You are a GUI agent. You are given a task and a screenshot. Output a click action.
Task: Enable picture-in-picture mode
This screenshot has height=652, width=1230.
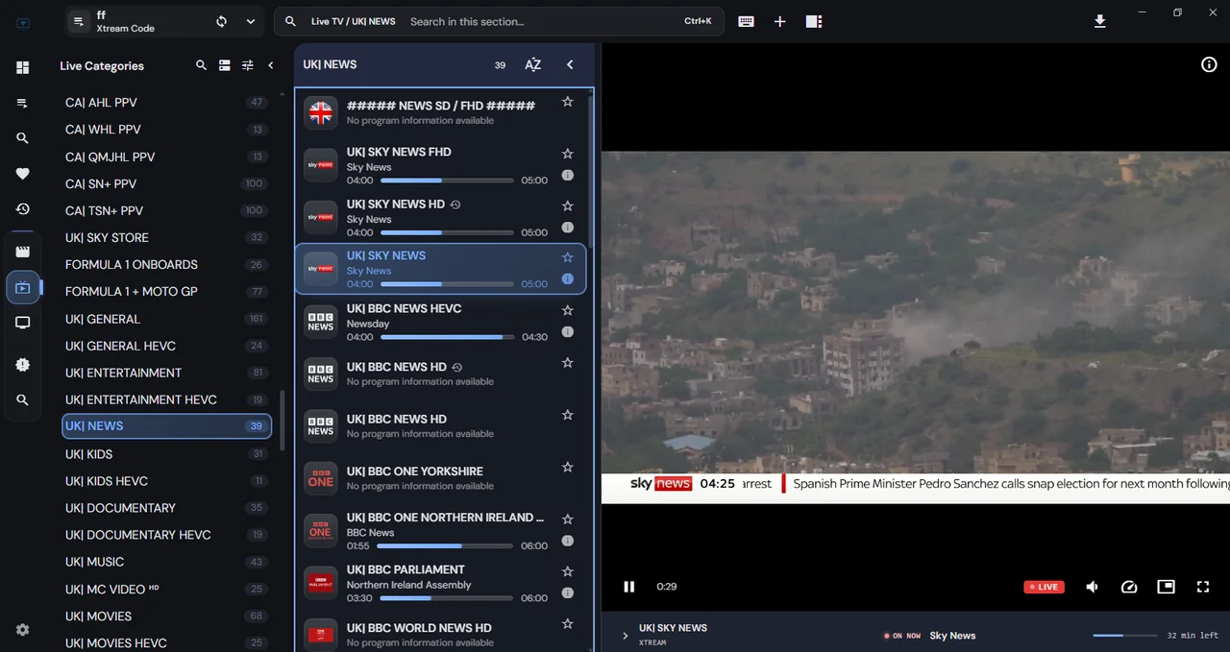coord(1166,587)
